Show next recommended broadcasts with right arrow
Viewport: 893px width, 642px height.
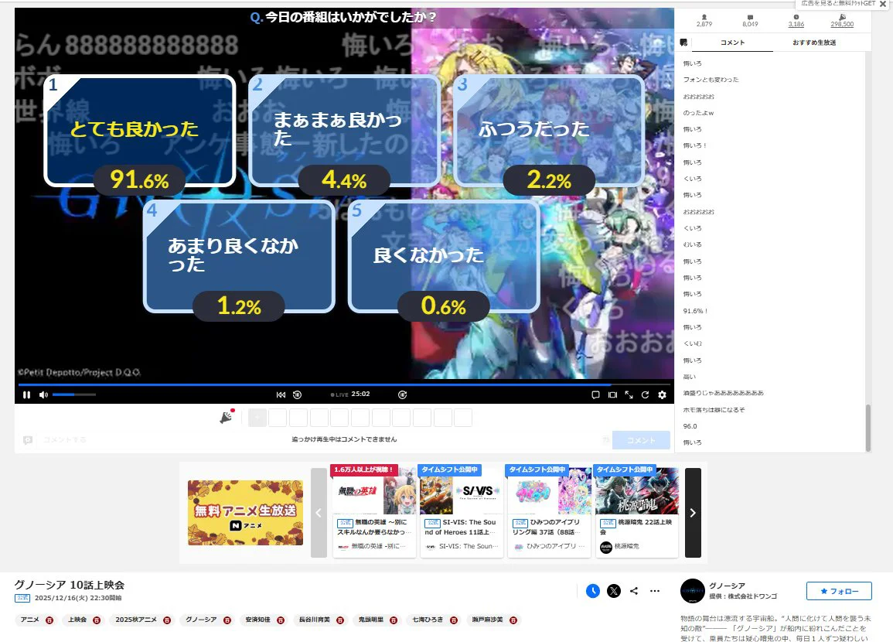[x=693, y=512]
